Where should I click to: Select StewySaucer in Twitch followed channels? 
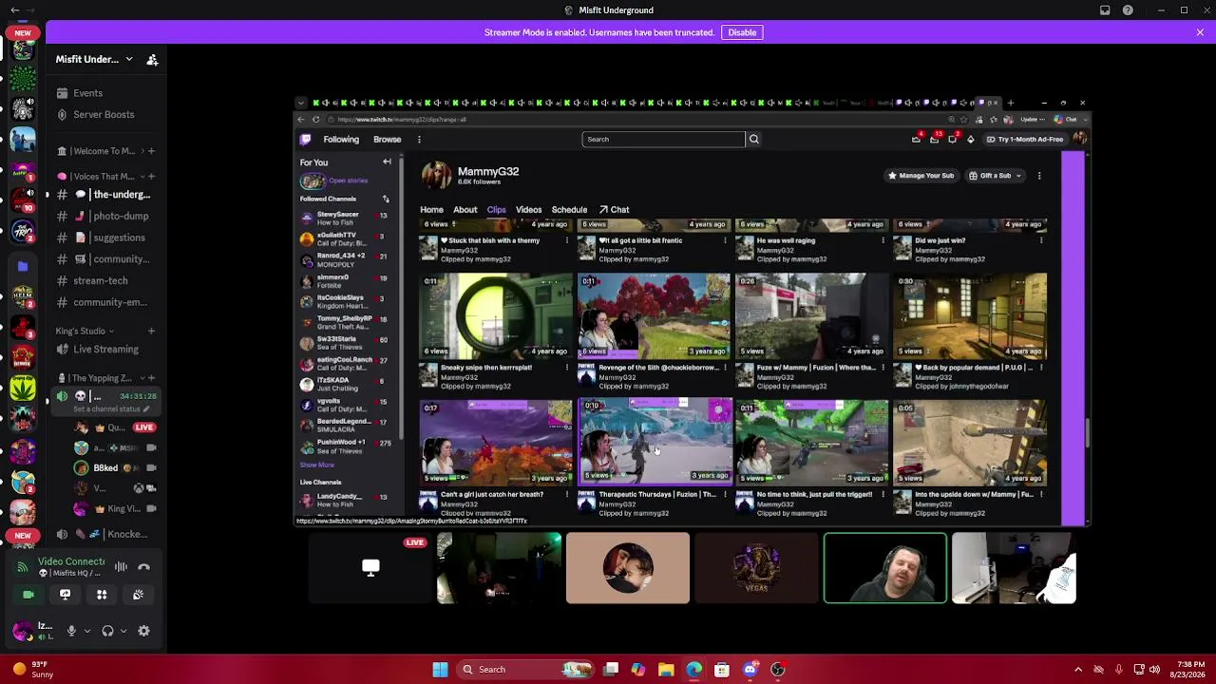pyautogui.click(x=345, y=218)
